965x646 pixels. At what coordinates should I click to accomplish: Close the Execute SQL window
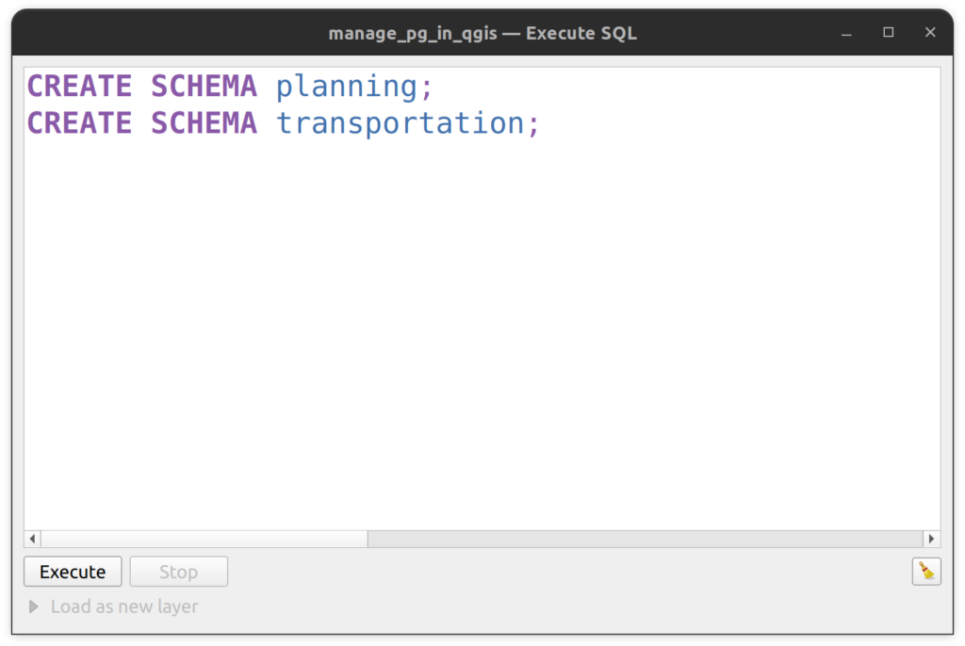pos(930,33)
